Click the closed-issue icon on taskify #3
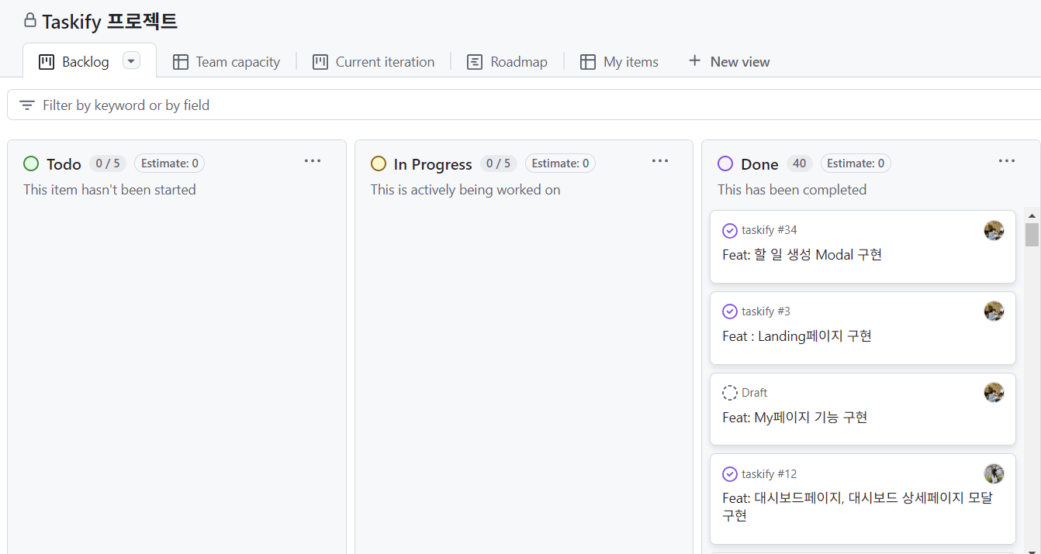Screen dimensions: 1041x554 tap(730, 311)
